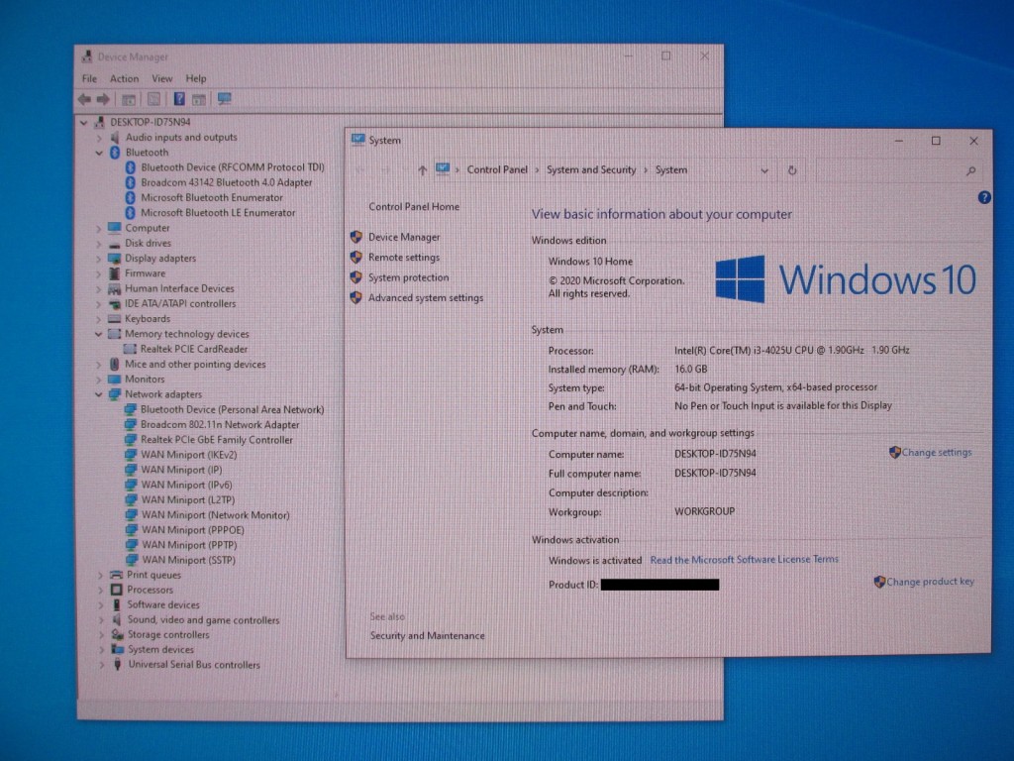Open the System address bar history dropdown
The image size is (1014, 761).
coord(765,170)
